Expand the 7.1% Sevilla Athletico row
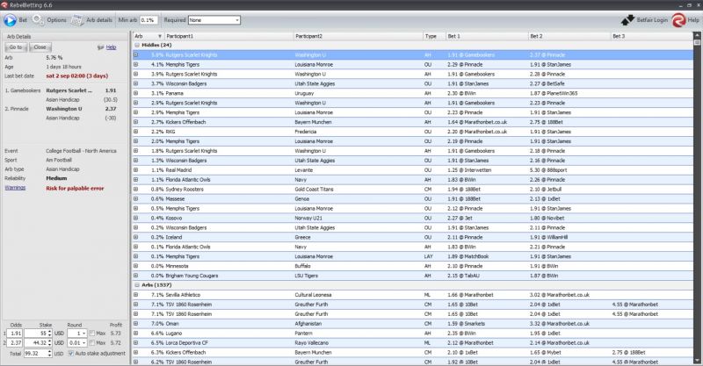The image size is (703, 366). pos(136,295)
